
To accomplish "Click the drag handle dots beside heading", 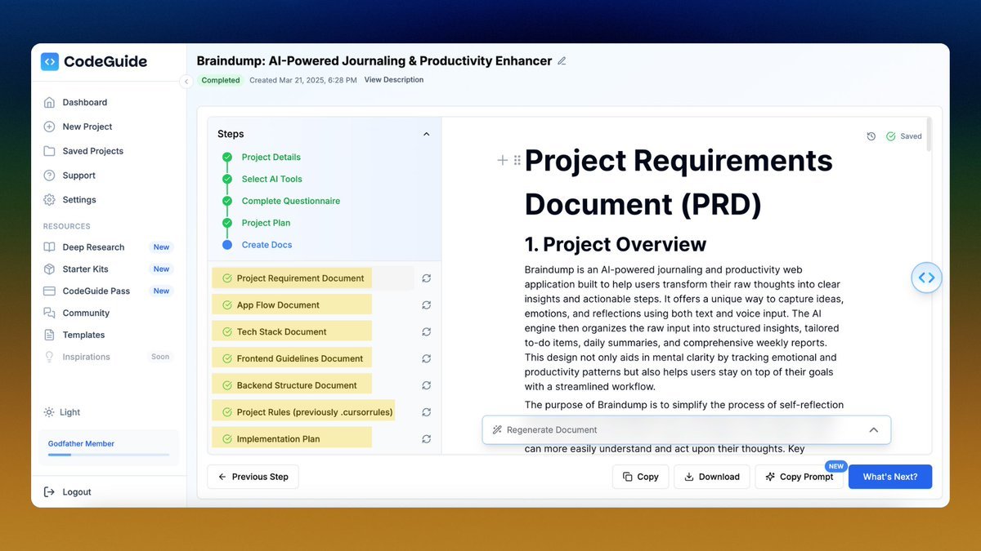I will 517,161.
